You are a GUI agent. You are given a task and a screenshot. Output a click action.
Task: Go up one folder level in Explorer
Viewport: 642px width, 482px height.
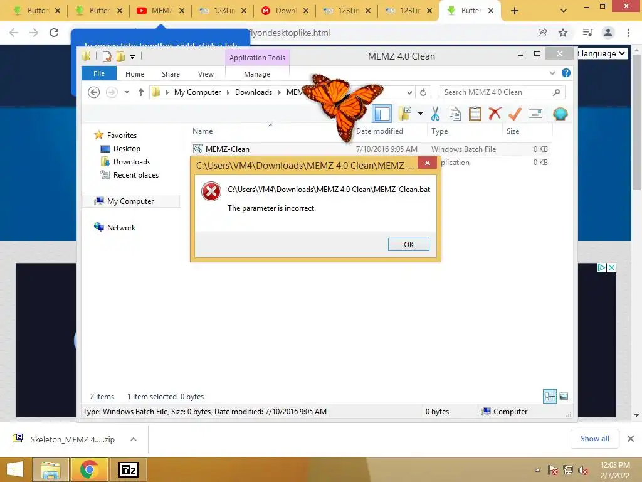pos(141,92)
